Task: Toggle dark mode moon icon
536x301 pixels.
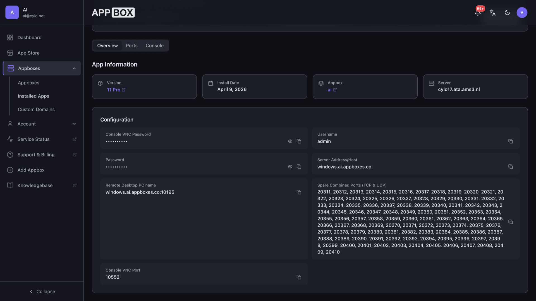Action: 507,13
